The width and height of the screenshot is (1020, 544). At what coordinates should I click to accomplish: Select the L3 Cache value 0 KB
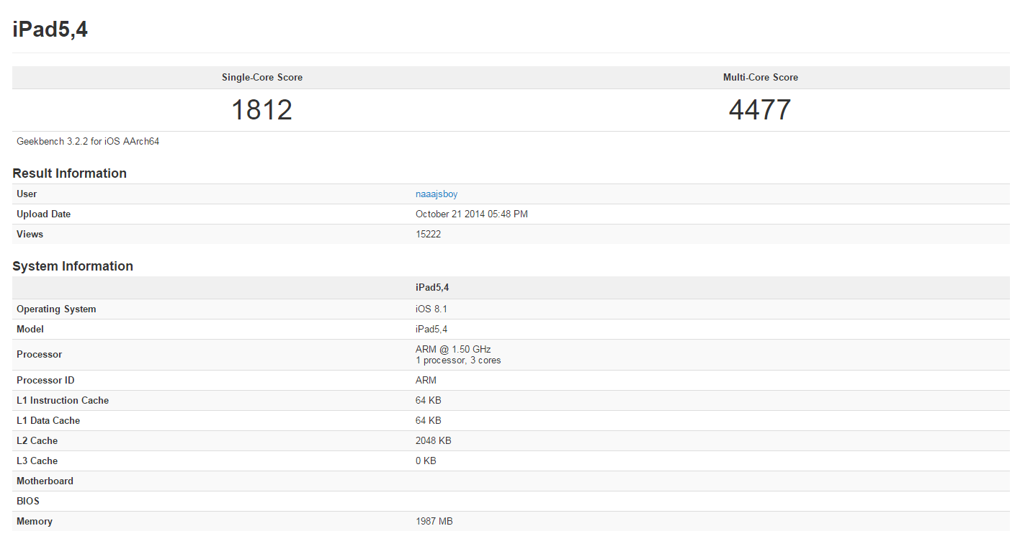pyautogui.click(x=426, y=461)
